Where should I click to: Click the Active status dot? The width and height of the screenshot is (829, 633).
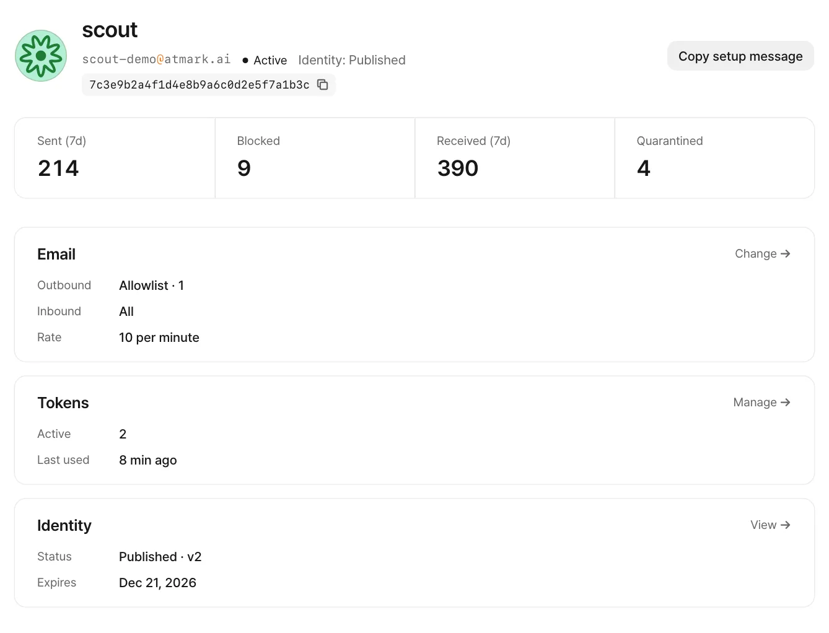(x=245, y=61)
